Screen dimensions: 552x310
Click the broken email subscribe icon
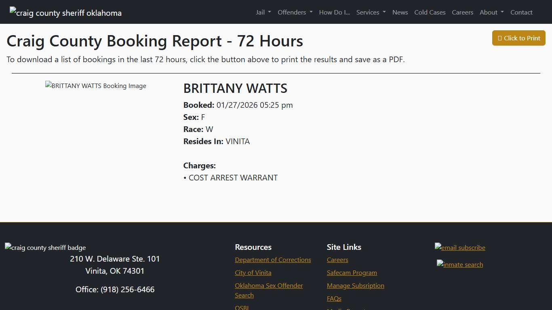[x=460, y=247]
